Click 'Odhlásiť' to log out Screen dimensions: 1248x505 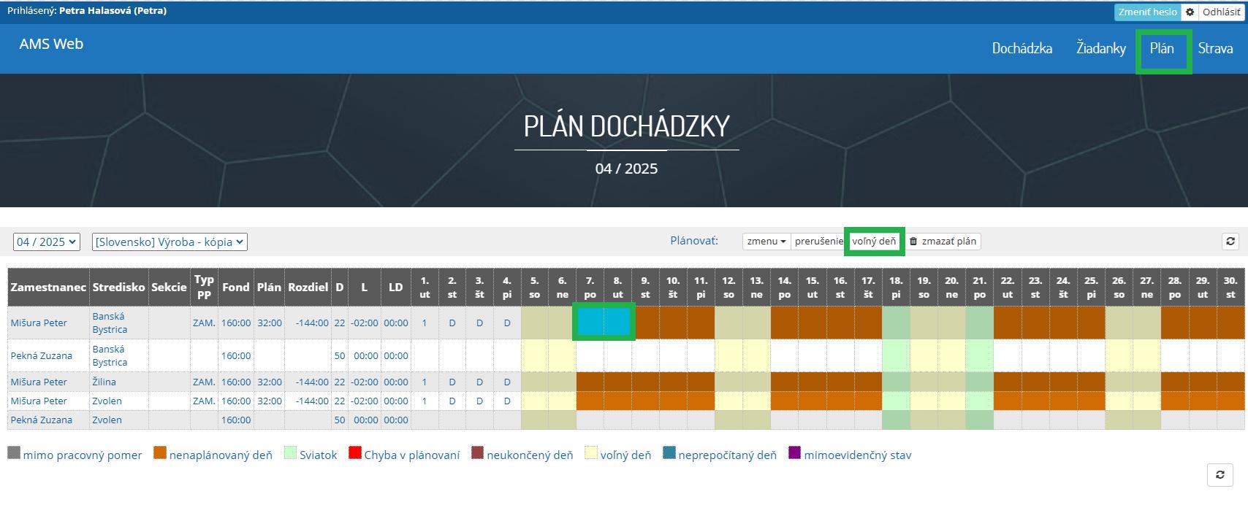tap(1220, 12)
